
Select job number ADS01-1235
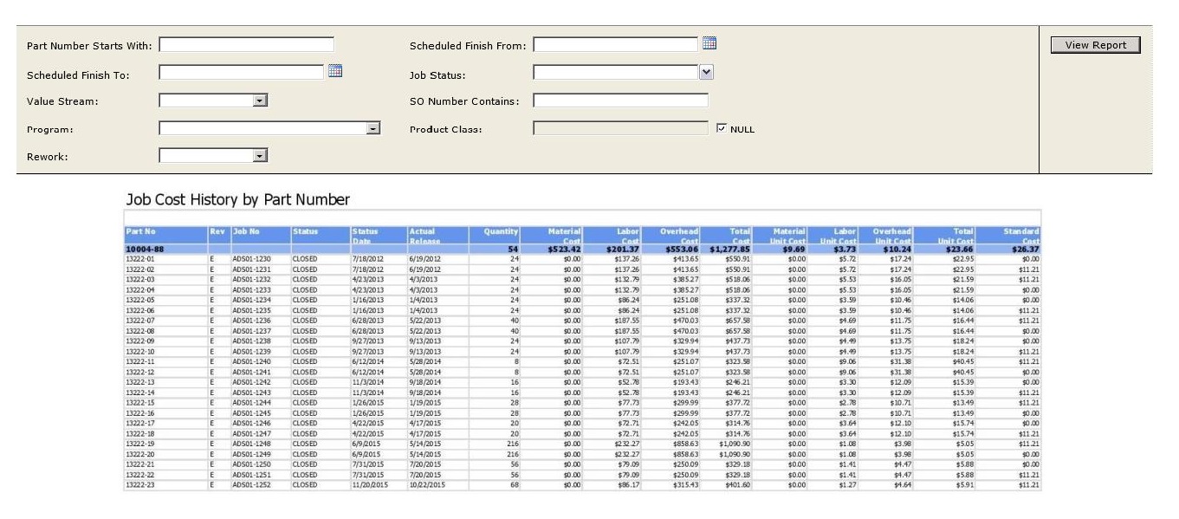(x=251, y=310)
